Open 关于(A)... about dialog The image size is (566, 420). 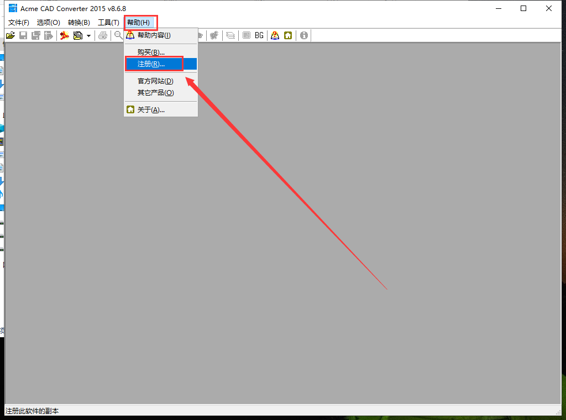click(x=161, y=109)
